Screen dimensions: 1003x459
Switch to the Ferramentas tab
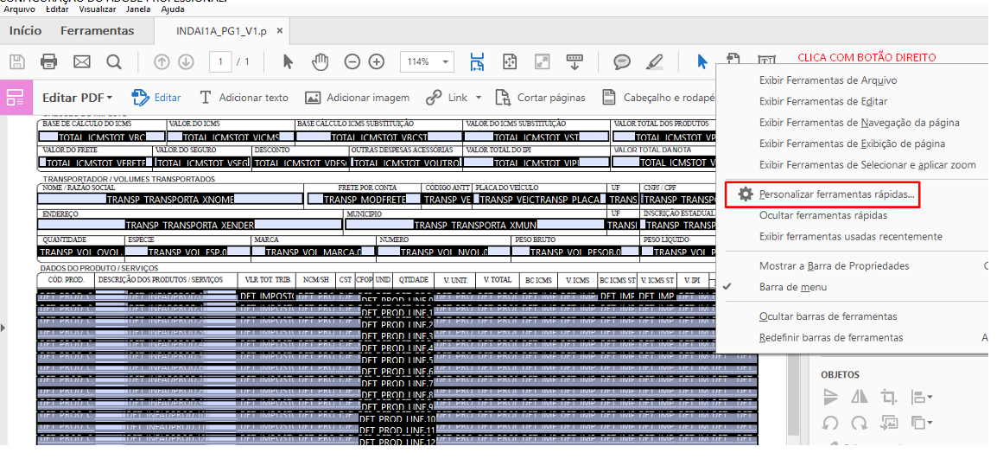(97, 31)
